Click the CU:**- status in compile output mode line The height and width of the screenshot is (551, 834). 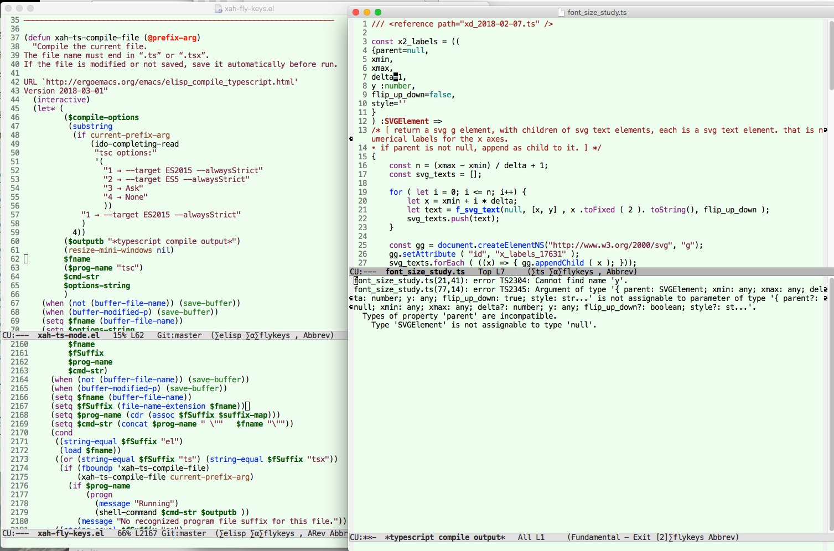click(363, 537)
